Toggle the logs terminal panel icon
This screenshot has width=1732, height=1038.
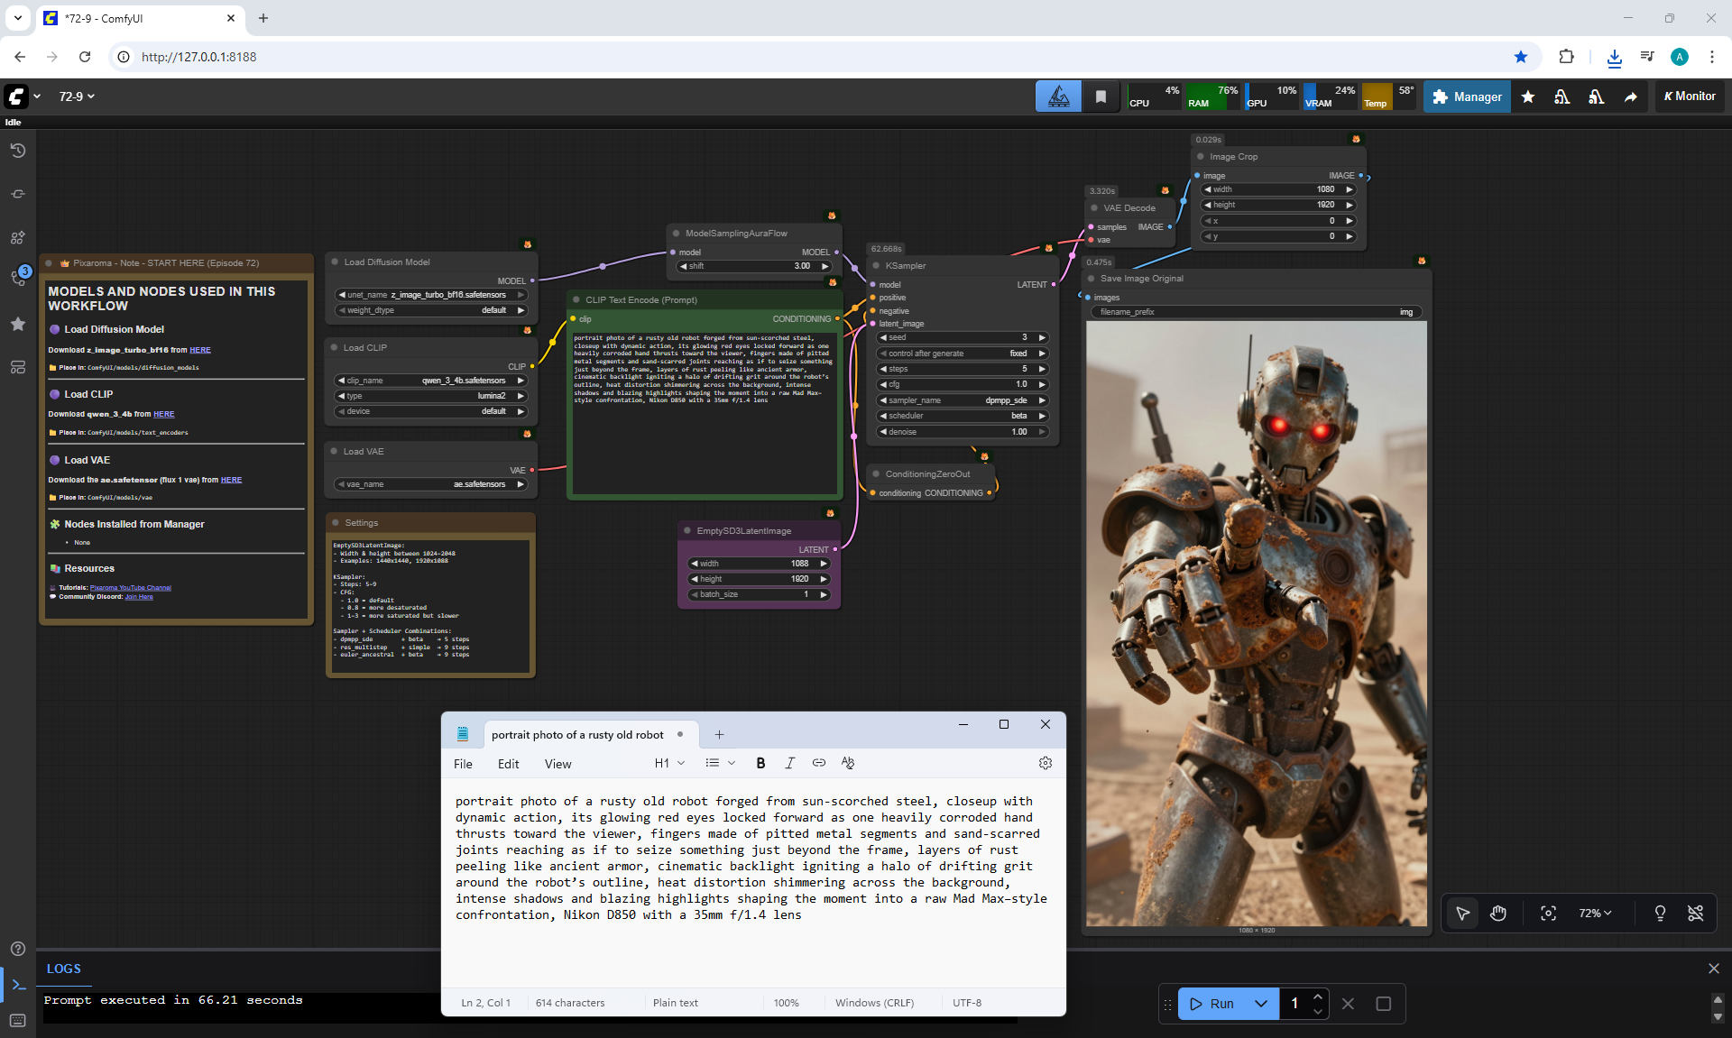(x=18, y=985)
